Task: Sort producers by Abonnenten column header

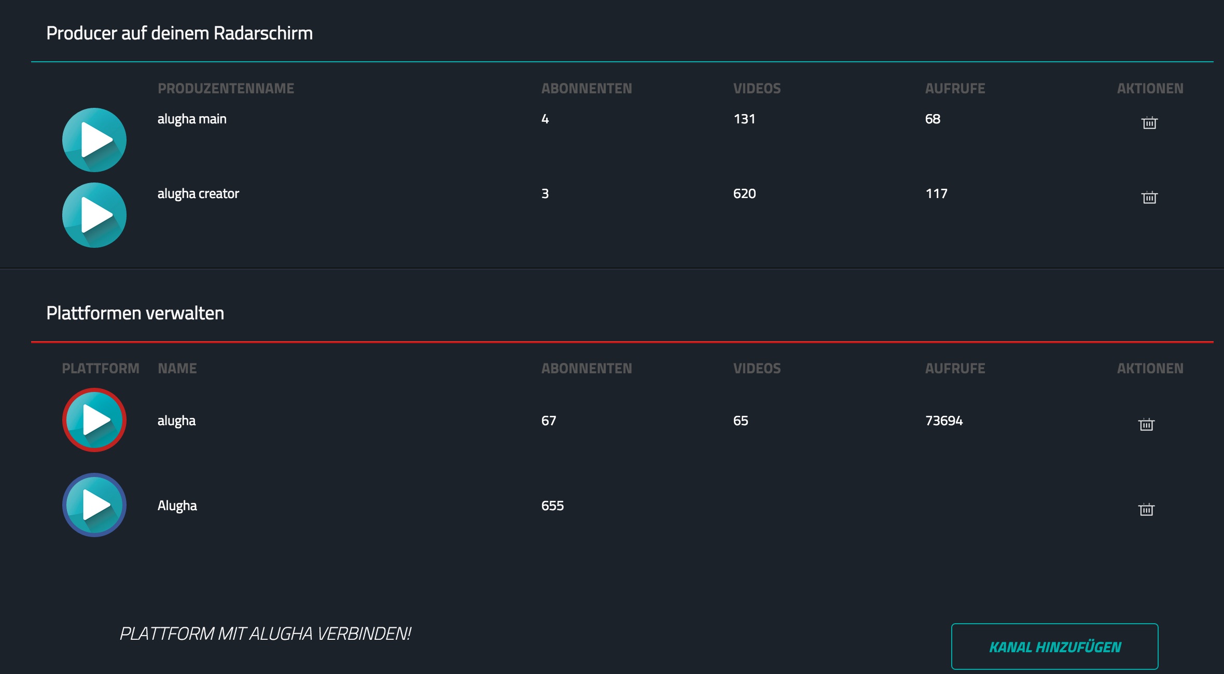Action: coord(587,89)
